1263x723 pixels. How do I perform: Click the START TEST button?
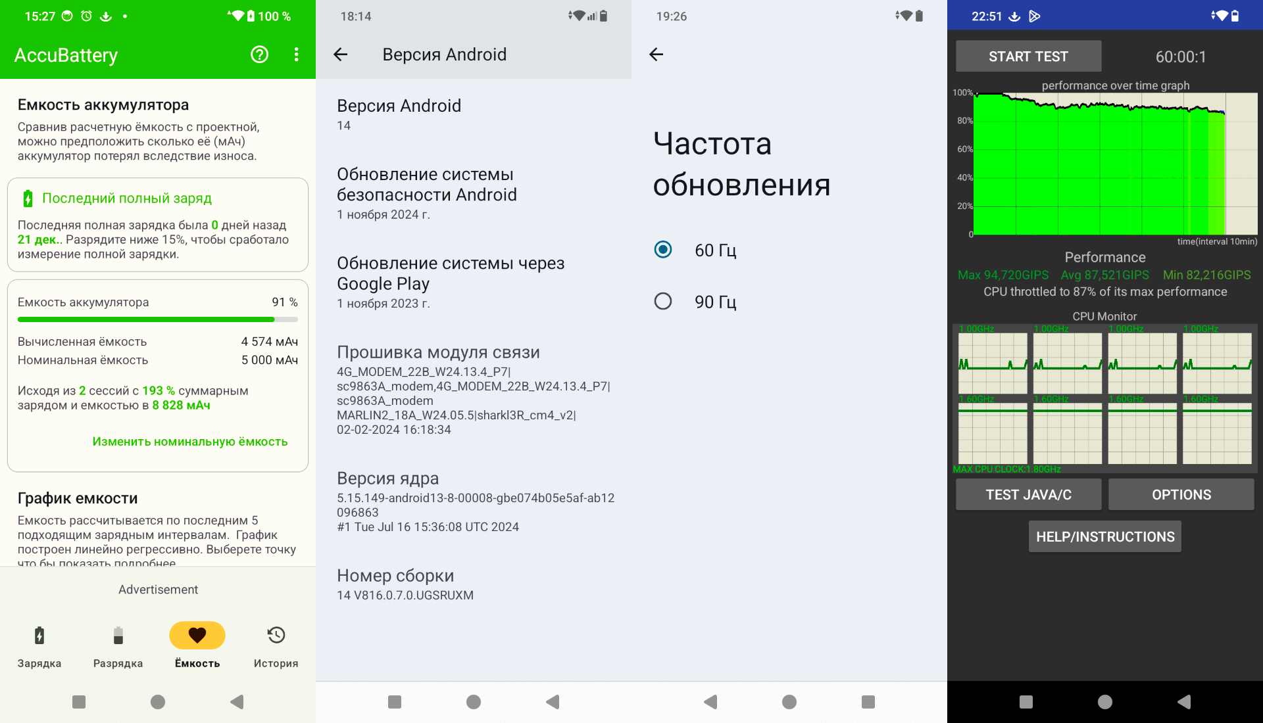click(1028, 57)
